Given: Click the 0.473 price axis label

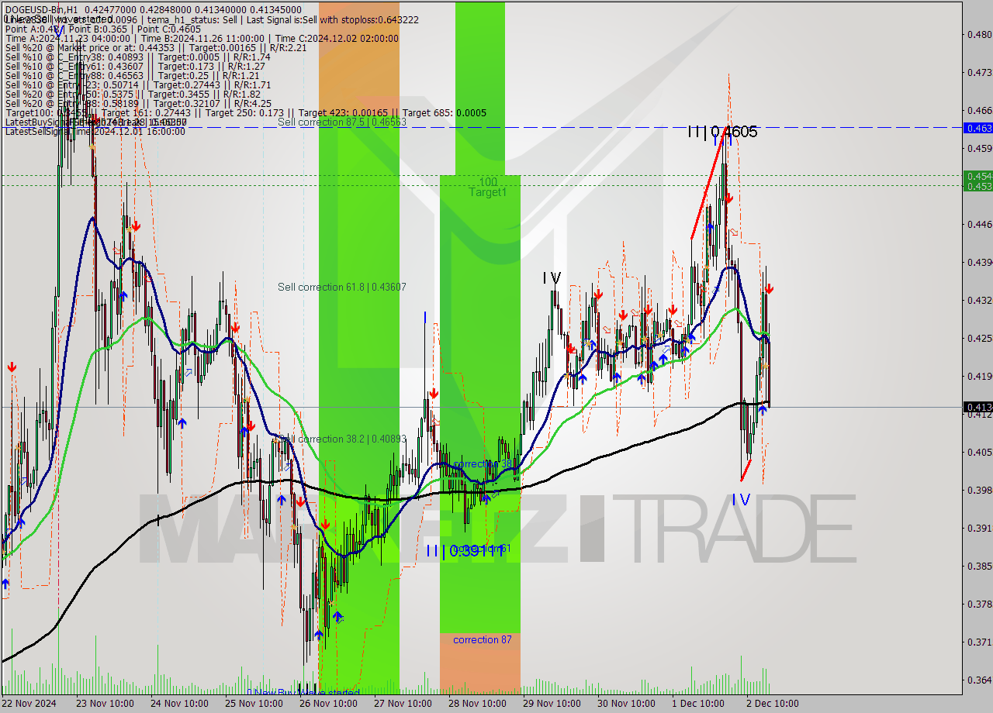Looking at the screenshot, I should (x=979, y=72).
